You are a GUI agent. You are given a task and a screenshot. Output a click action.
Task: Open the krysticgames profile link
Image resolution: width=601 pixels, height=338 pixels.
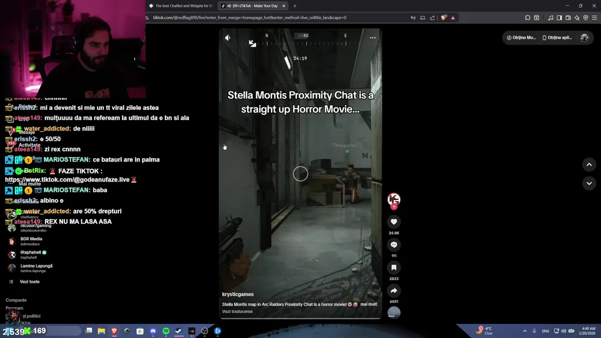click(x=238, y=294)
